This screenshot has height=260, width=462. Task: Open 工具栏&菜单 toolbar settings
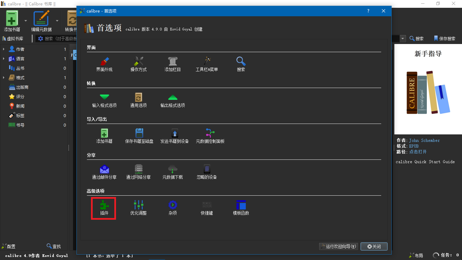pyautogui.click(x=207, y=64)
